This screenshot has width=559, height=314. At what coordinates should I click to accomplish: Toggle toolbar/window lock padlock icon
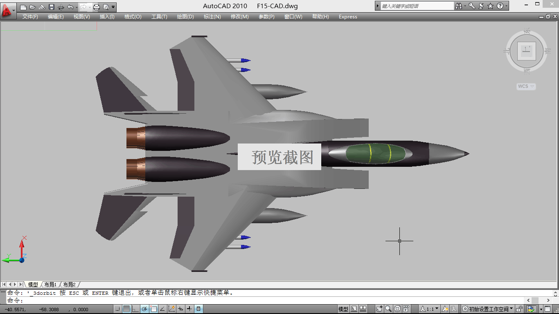point(519,309)
